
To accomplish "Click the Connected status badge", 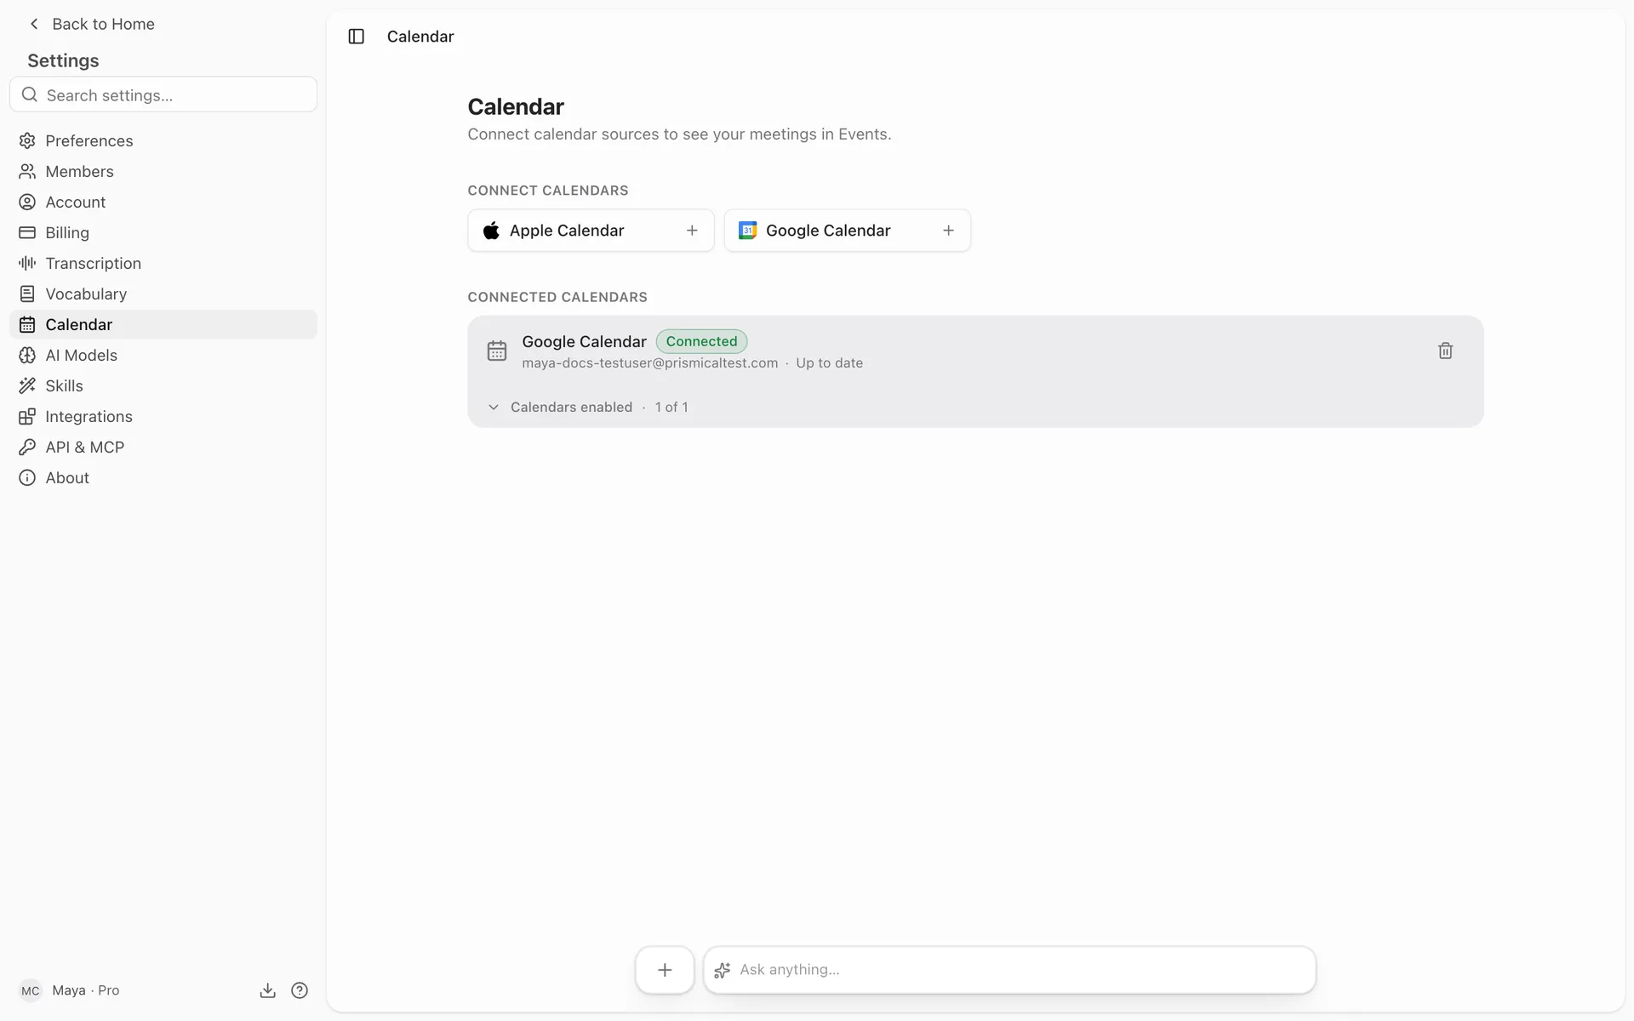I will point(701,341).
